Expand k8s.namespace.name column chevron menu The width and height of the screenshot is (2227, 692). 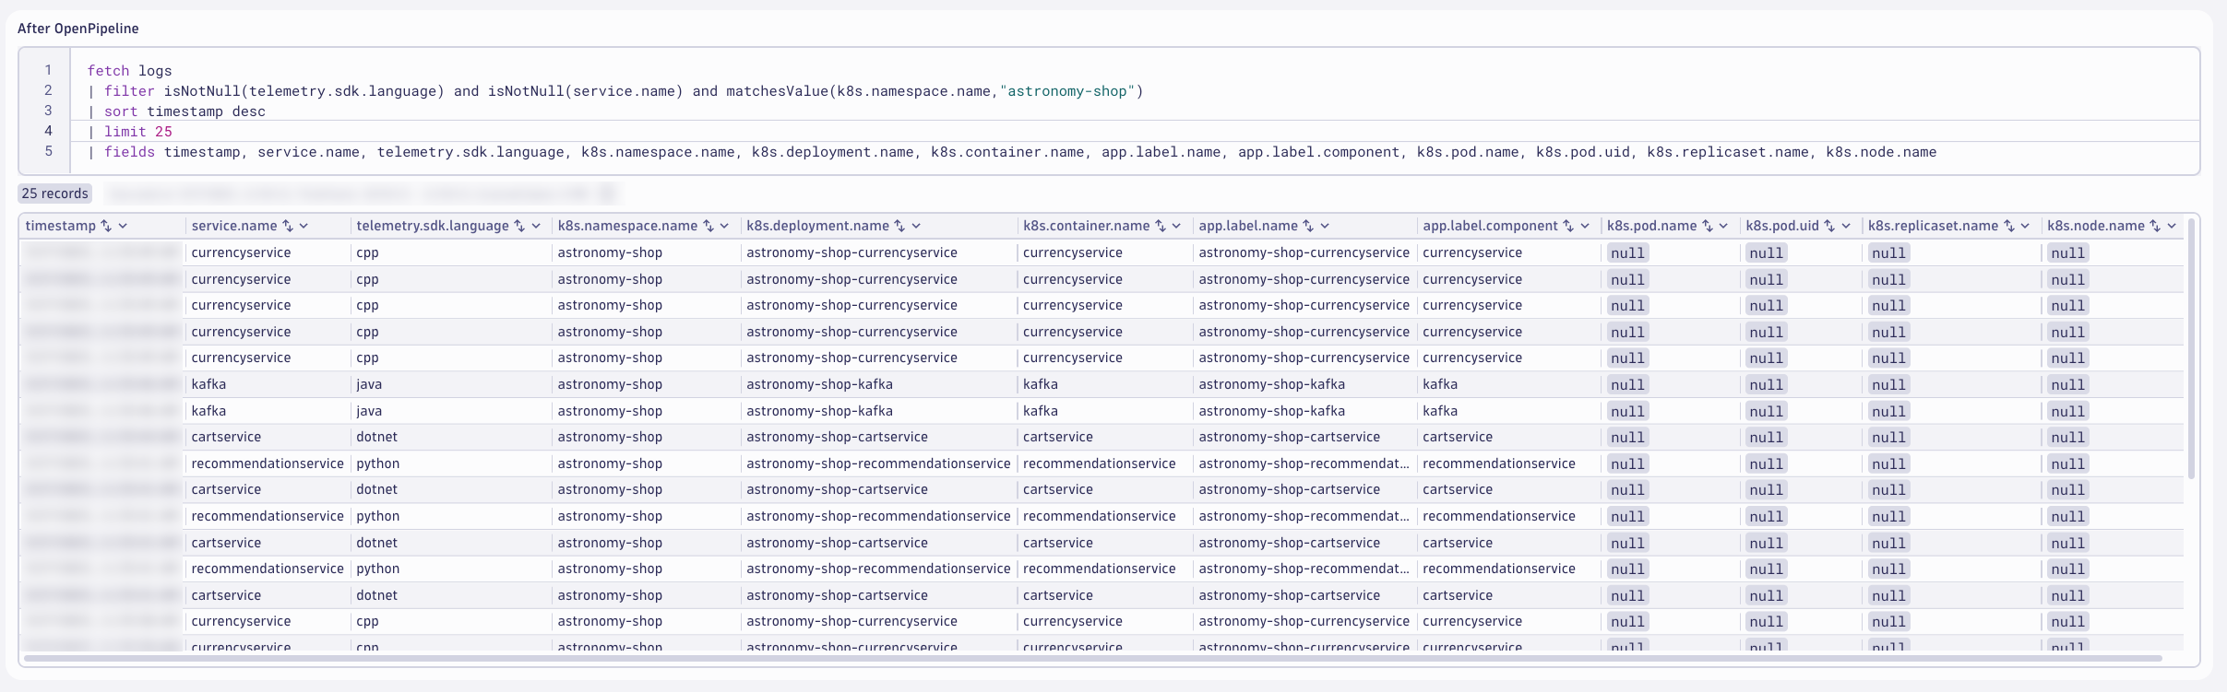[725, 226]
